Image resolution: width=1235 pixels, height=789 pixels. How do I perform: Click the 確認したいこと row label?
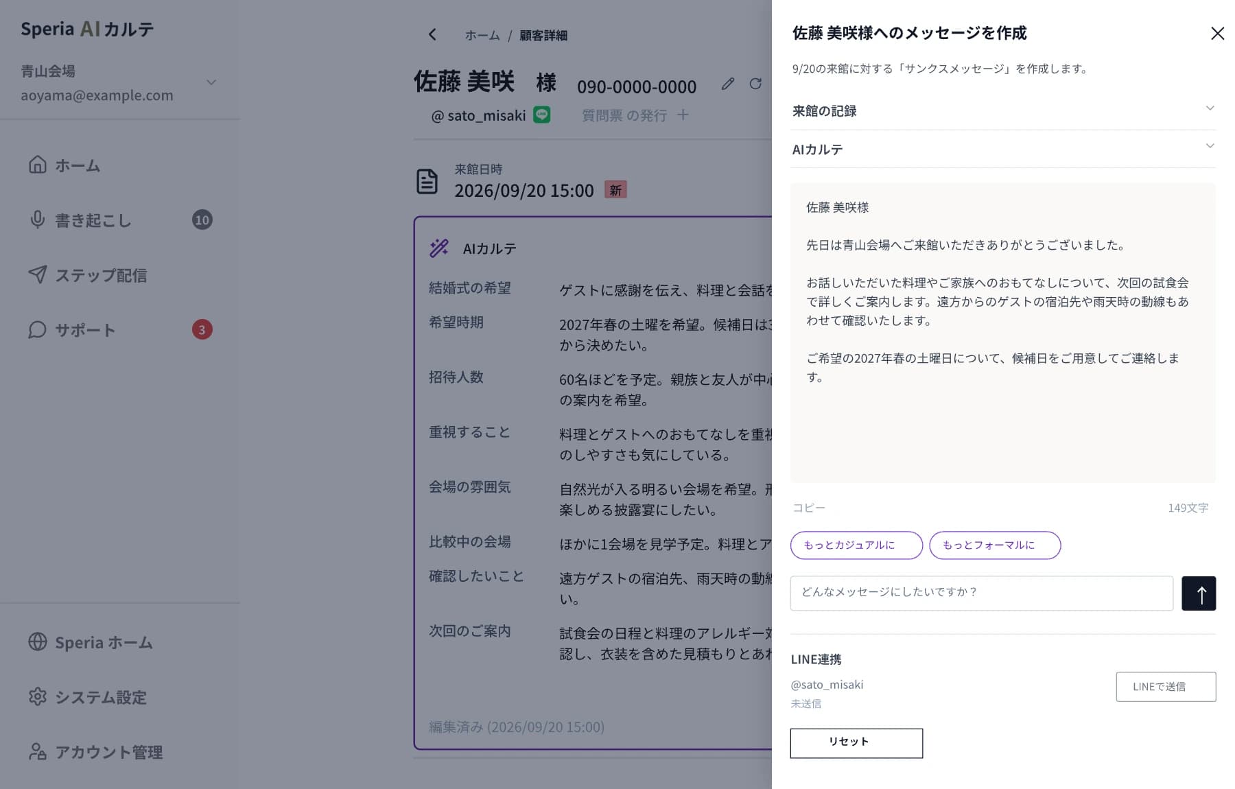(x=477, y=576)
